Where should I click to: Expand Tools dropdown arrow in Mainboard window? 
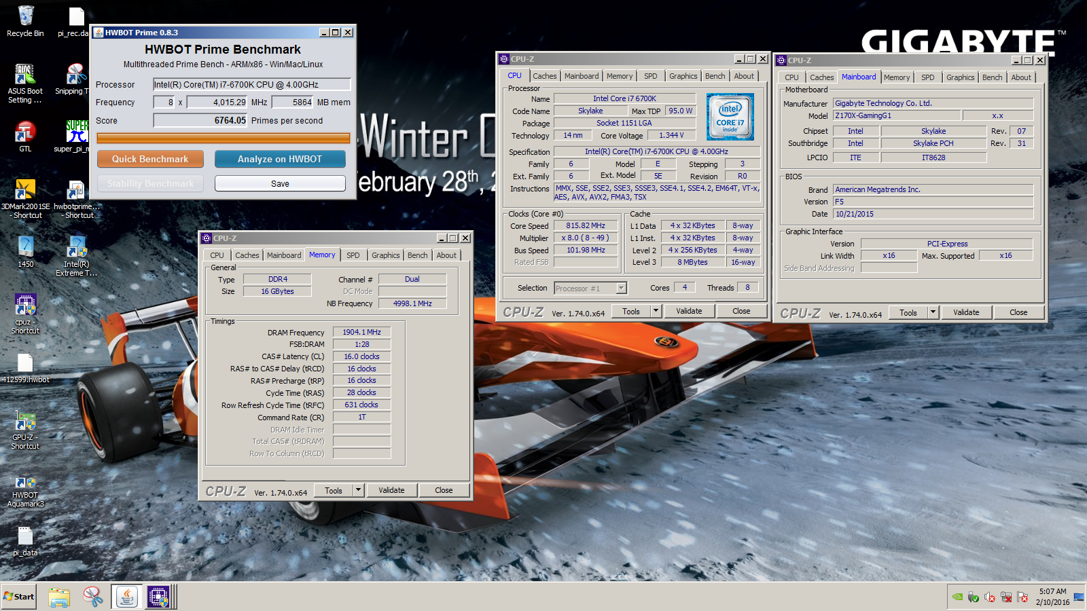coord(933,312)
